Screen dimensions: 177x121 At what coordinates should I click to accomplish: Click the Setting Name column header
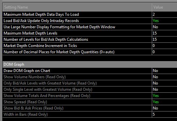(x=77, y=7)
